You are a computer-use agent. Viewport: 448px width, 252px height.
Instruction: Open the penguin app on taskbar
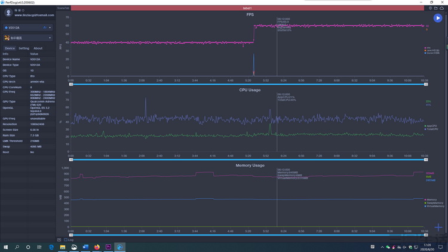(74, 247)
